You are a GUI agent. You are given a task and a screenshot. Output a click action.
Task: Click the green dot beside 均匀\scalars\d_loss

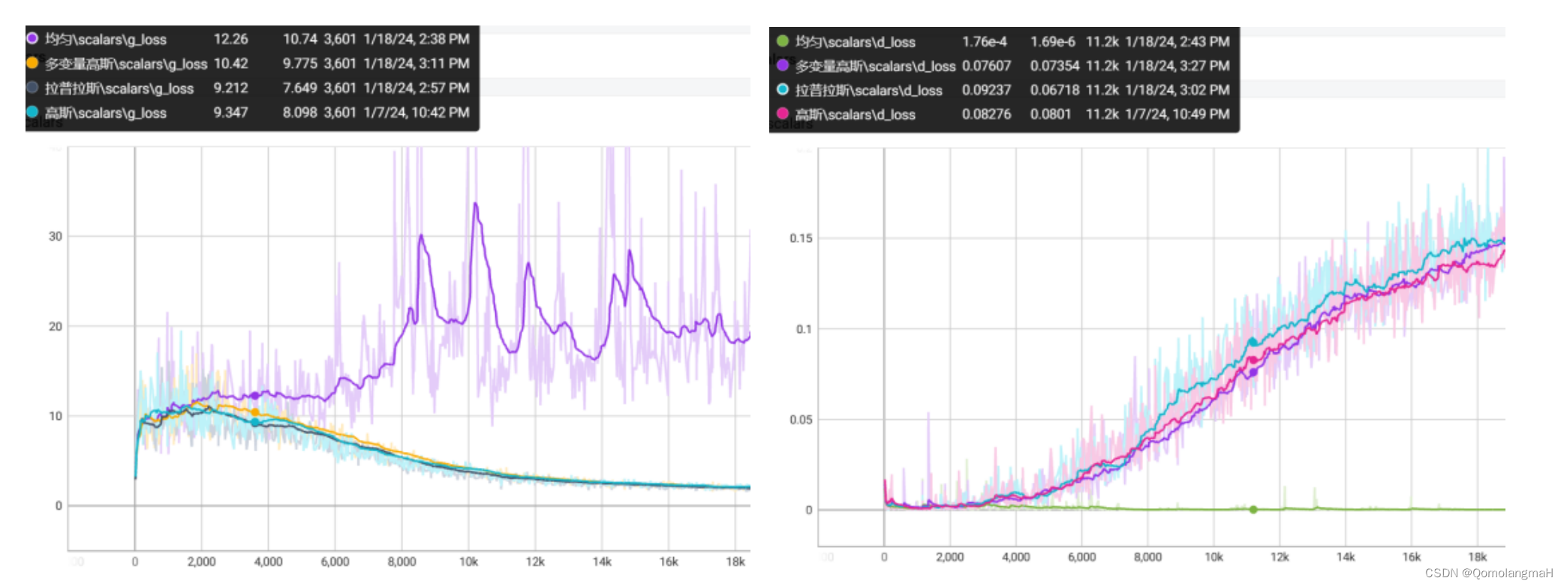click(x=783, y=41)
